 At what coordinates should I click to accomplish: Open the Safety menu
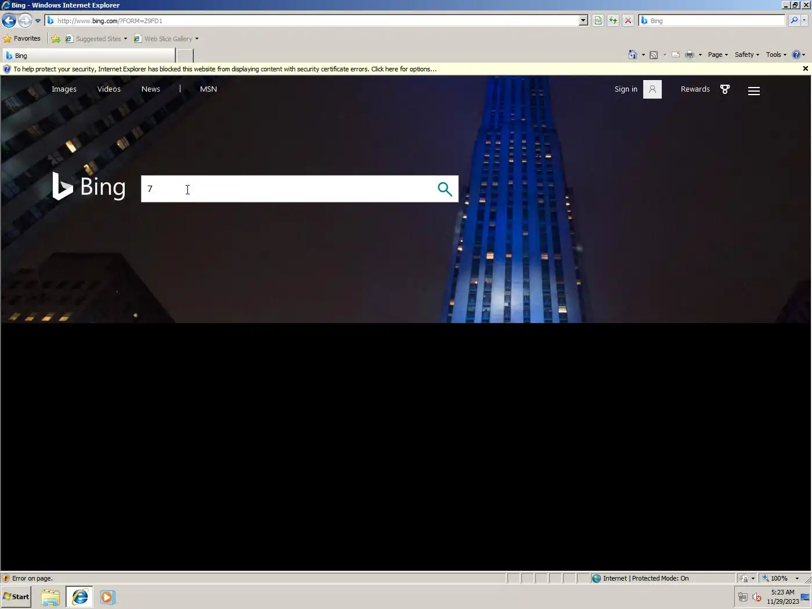746,55
